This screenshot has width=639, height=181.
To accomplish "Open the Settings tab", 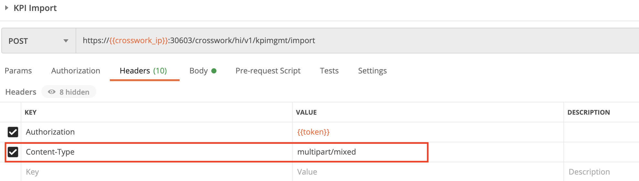I will click(372, 71).
